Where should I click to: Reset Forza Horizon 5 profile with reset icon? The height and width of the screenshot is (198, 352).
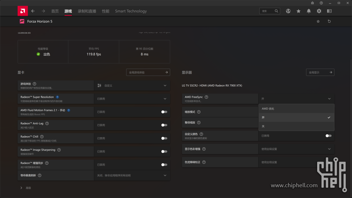329,22
